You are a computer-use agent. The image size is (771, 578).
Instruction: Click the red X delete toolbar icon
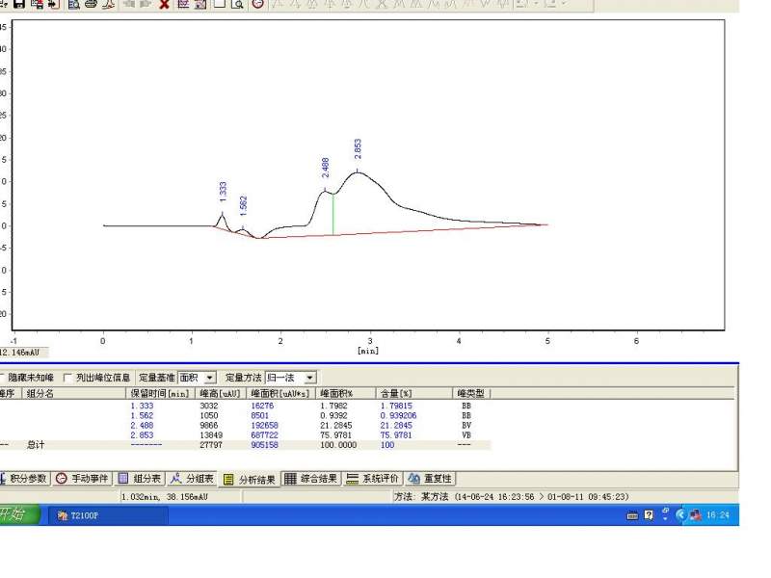pos(164,4)
